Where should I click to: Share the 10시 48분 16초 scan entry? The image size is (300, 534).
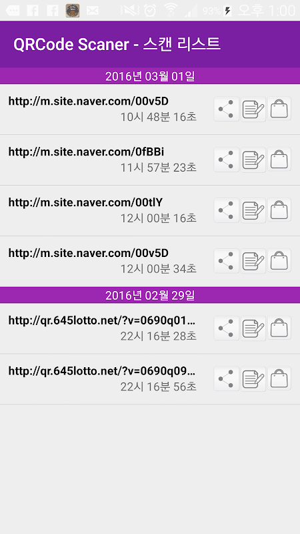[227, 109]
